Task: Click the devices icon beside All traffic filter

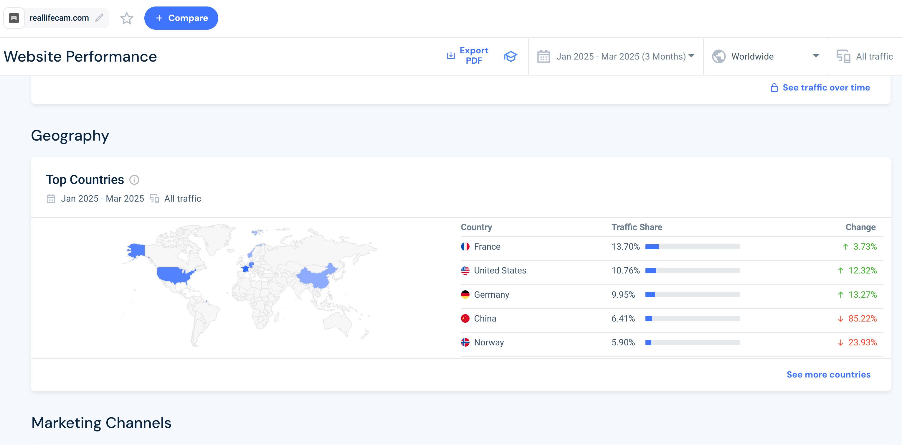Action: 843,56
